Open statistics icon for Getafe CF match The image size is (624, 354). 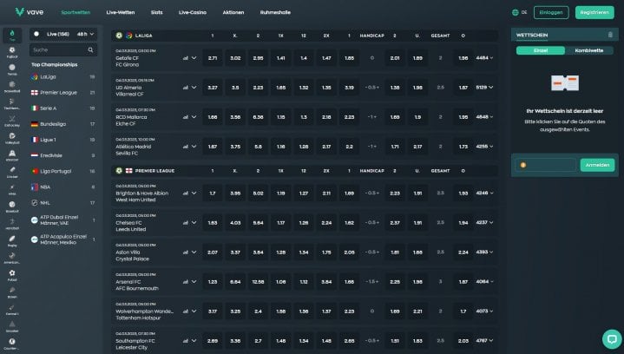(x=186, y=57)
